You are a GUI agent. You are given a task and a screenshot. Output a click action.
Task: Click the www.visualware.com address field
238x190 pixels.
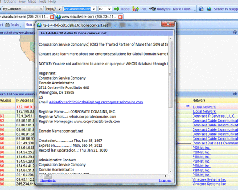click(x=77, y=9)
